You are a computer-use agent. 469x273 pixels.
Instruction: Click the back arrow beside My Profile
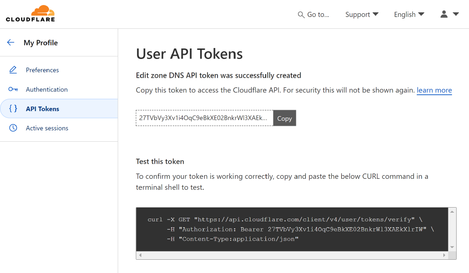click(11, 43)
